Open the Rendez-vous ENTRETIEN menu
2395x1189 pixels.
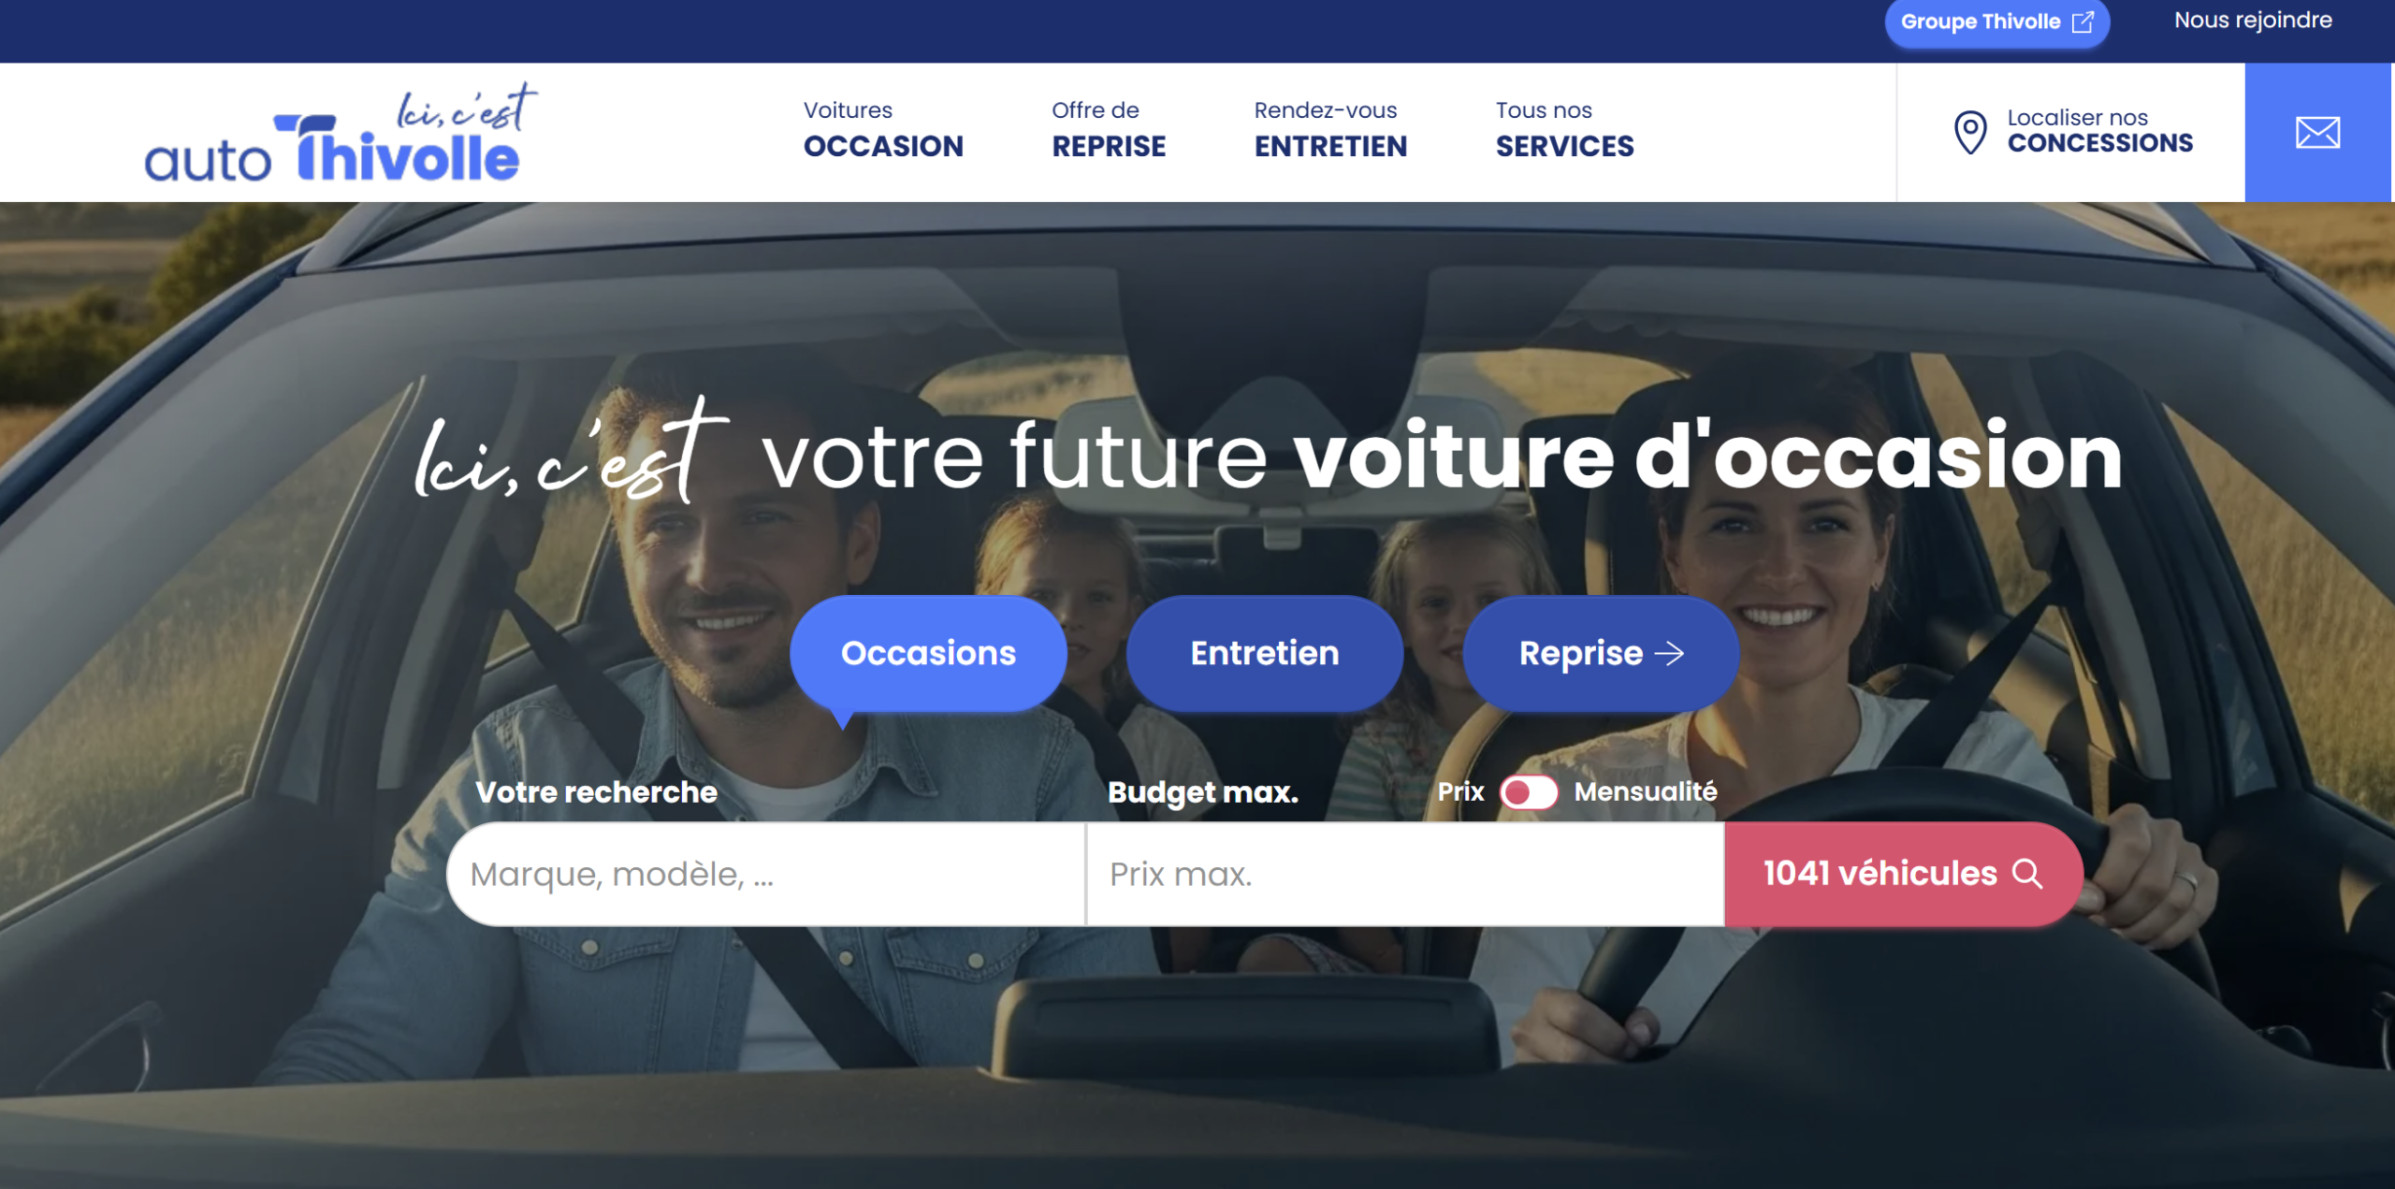[x=1330, y=129]
